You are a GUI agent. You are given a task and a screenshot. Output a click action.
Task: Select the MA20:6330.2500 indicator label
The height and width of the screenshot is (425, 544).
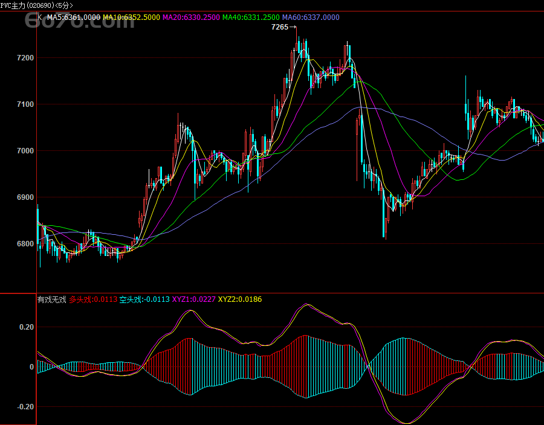click(x=191, y=18)
